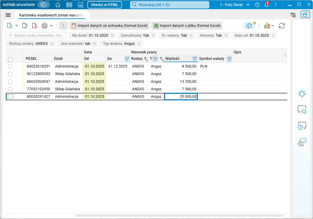Click the Szukaj osoby search field
The width and height of the screenshot is (313, 219).
(36, 35)
